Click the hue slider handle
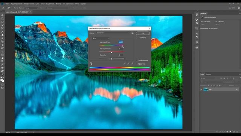 (122, 46)
